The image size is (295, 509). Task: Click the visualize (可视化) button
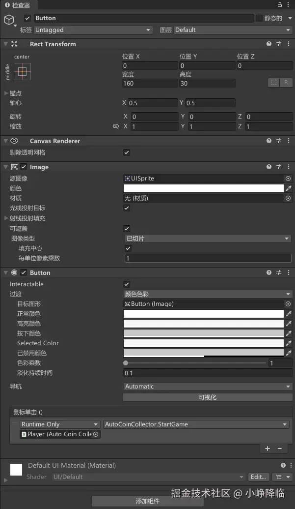pyautogui.click(x=207, y=397)
